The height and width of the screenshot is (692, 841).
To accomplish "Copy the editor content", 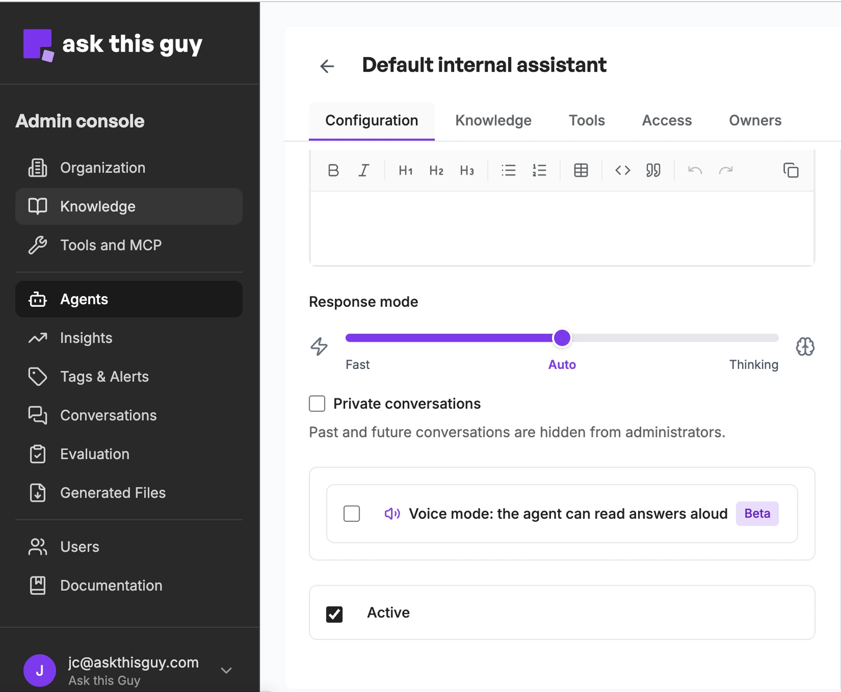I will (791, 170).
